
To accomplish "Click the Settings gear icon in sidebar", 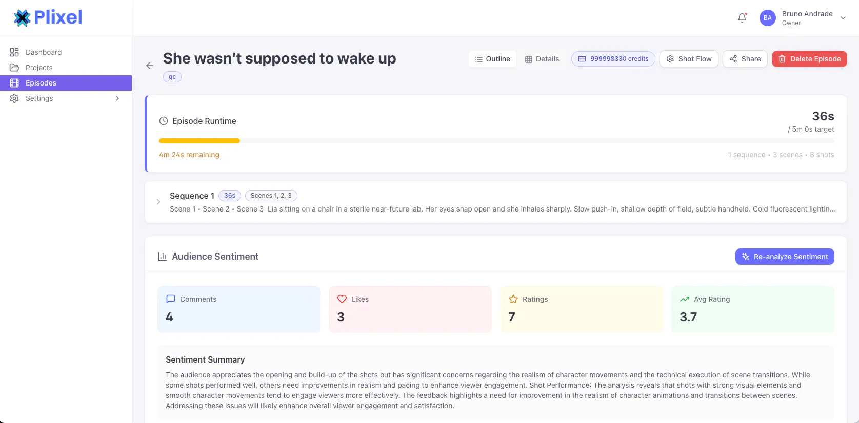I will [x=14, y=98].
